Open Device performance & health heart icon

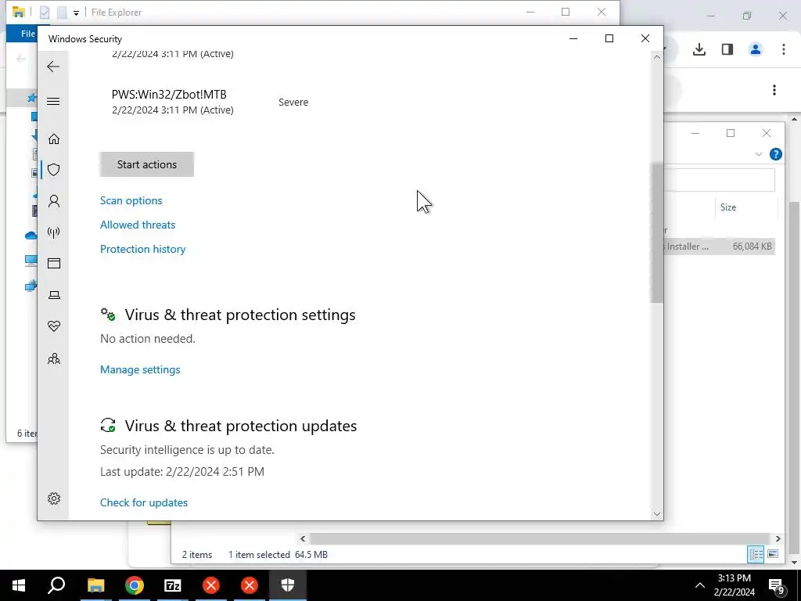54,326
